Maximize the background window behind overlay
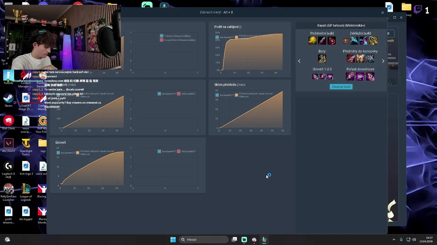Viewport: 437px width, 245px height. 395,17
